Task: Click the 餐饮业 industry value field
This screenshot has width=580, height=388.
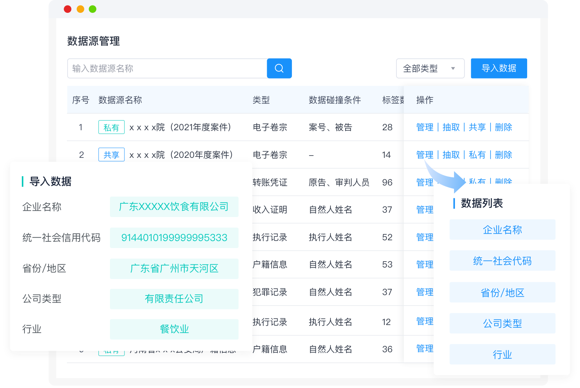Action: 174,329
